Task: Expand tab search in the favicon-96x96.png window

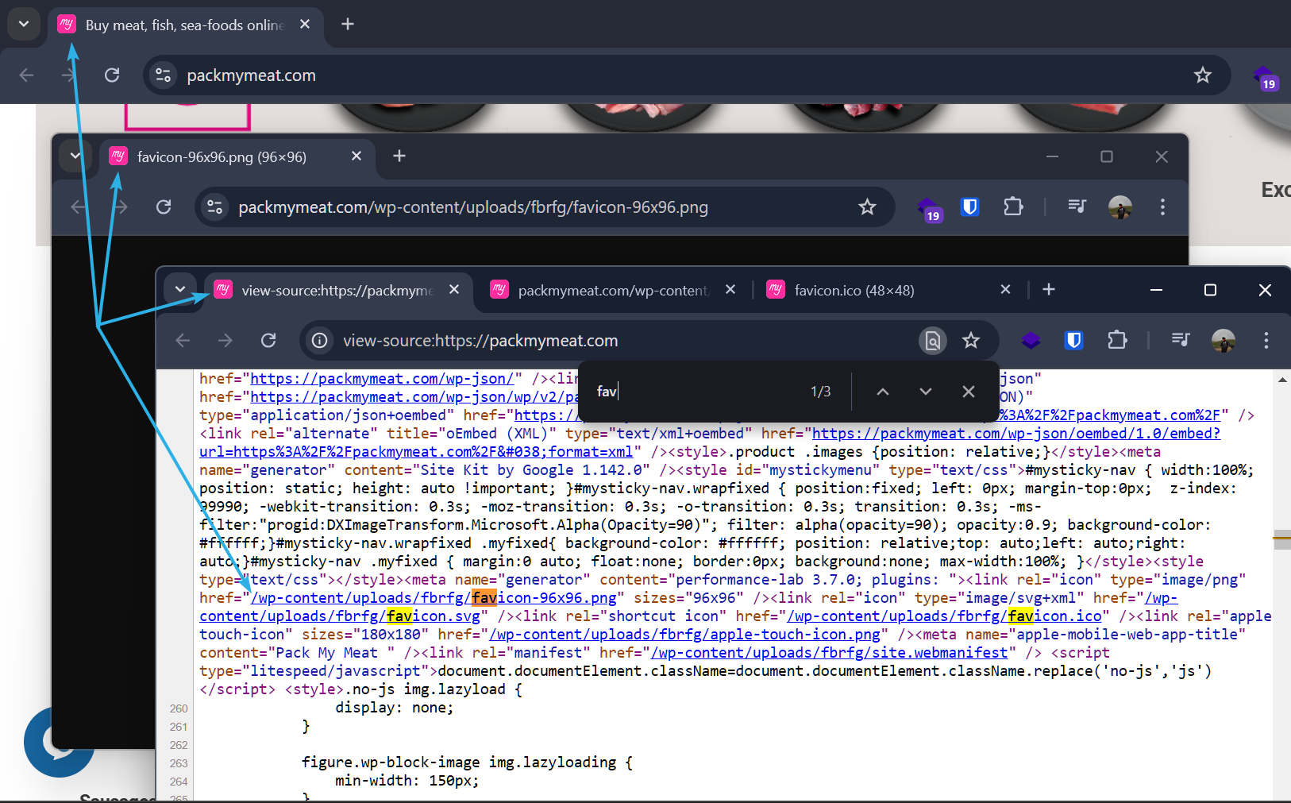Action: 75,156
